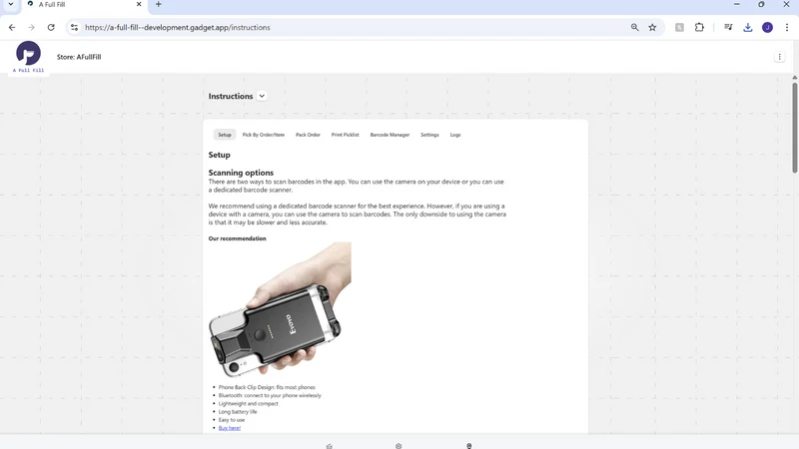Open Chrome's three-dot menu
799x449 pixels.
tap(787, 28)
